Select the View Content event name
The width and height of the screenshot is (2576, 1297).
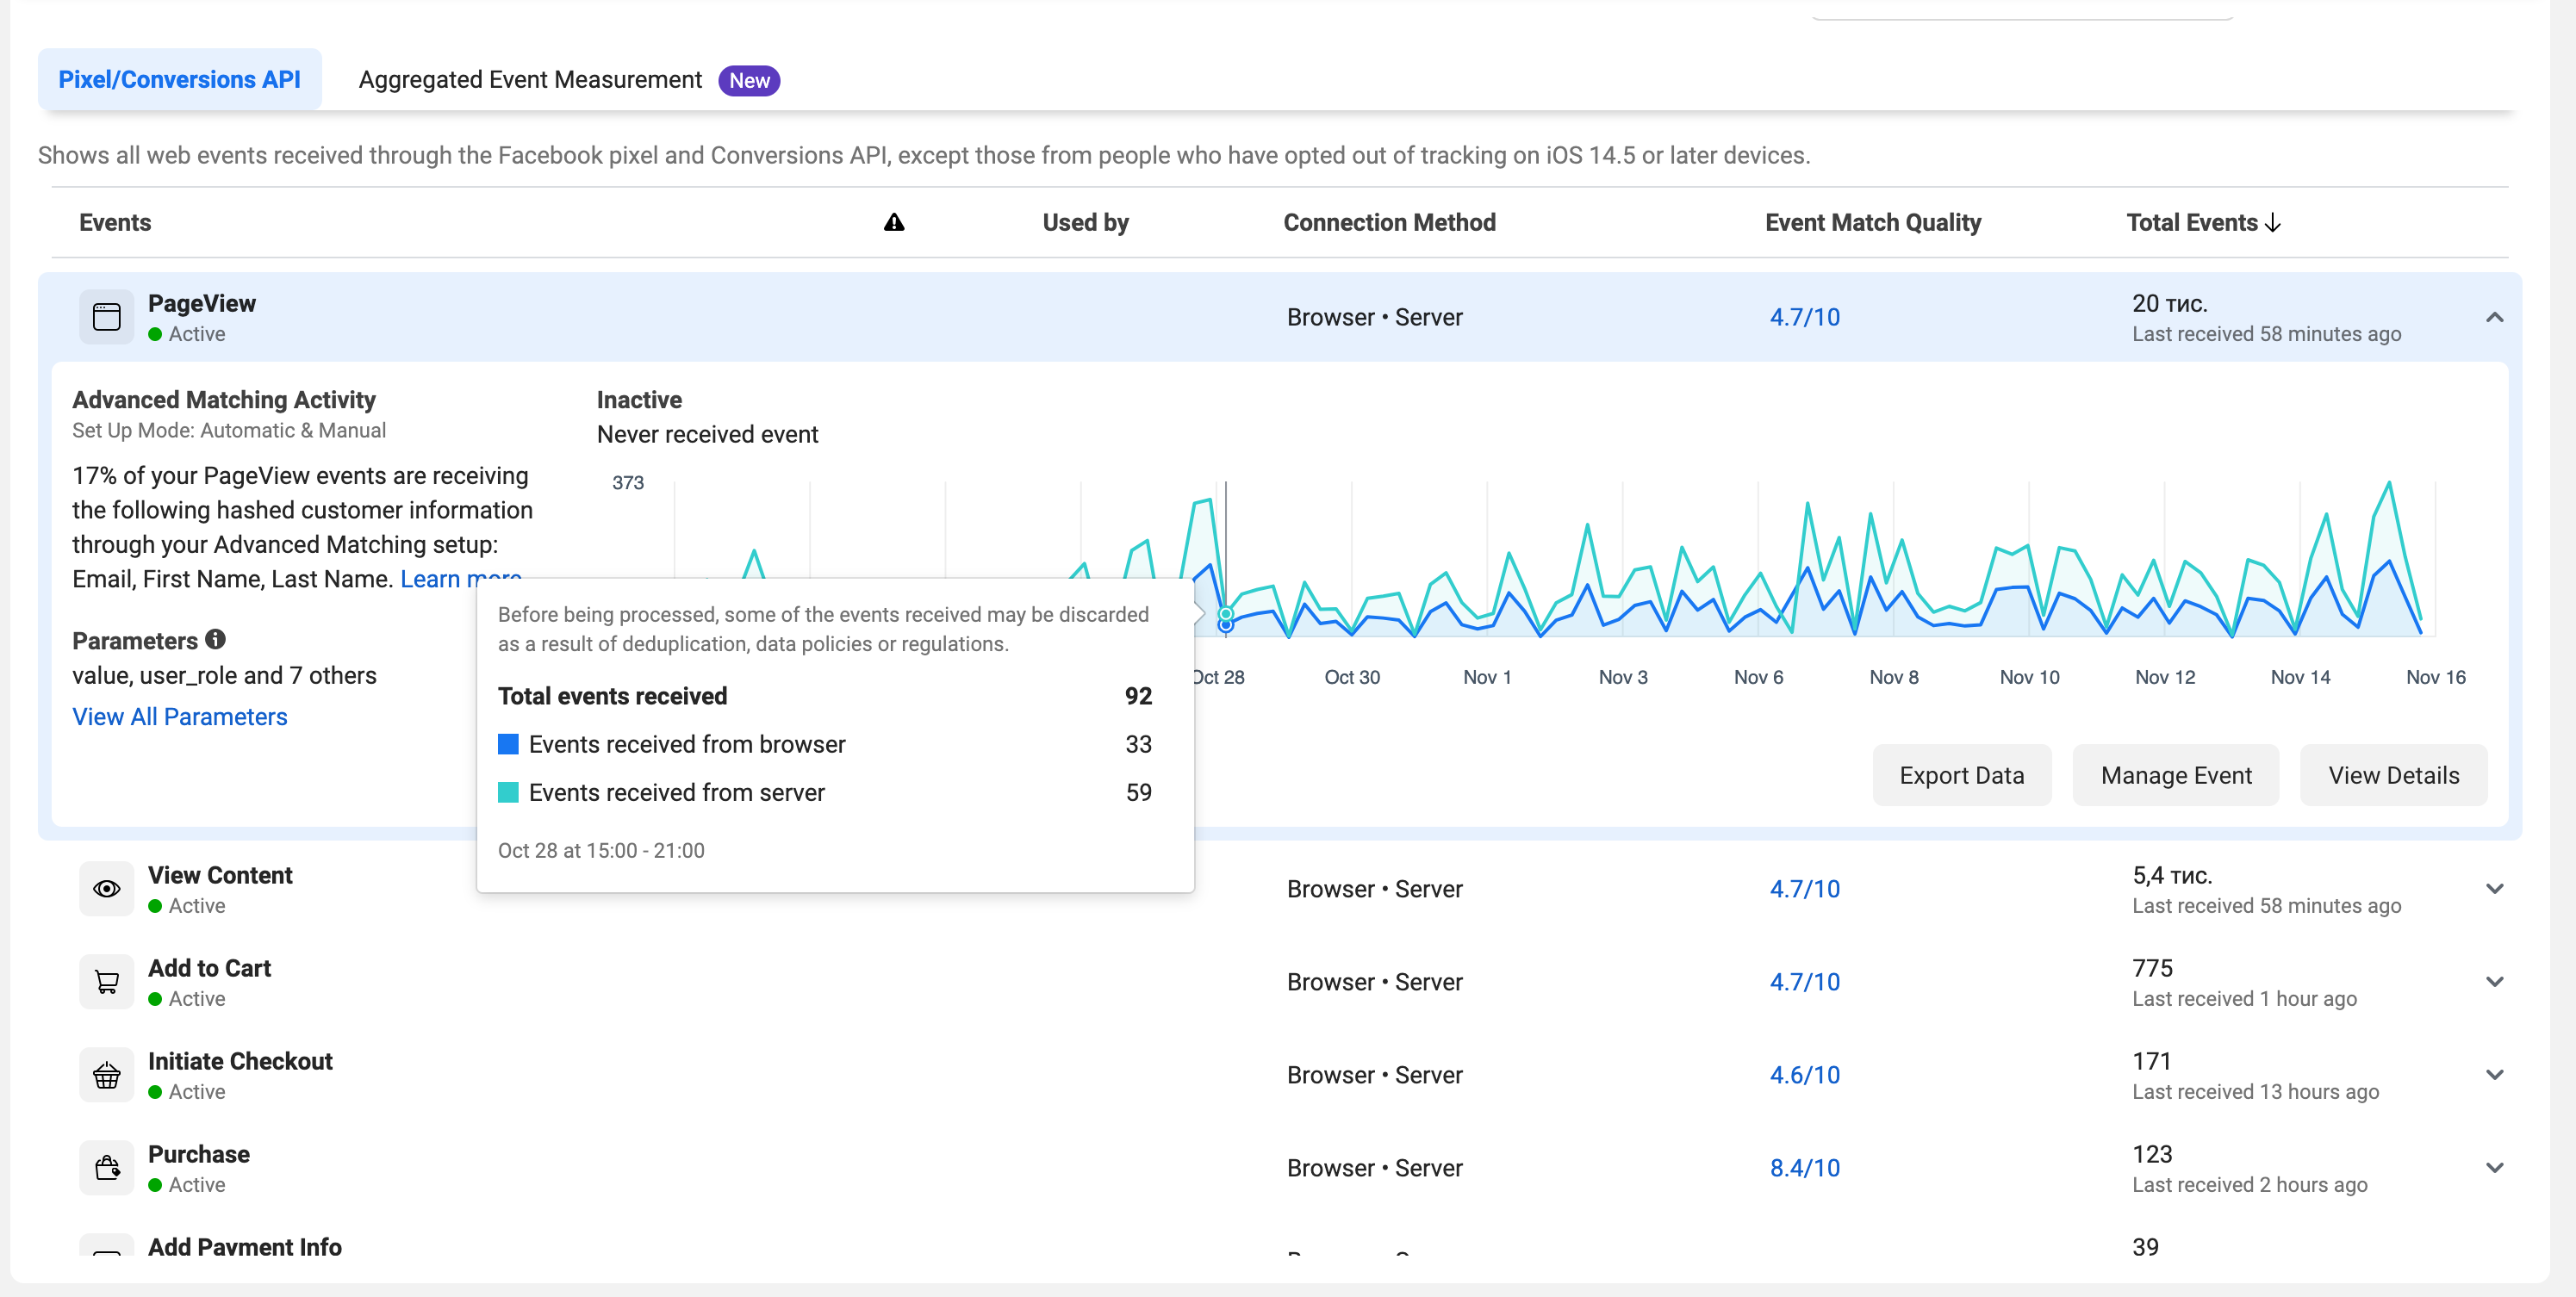point(220,875)
